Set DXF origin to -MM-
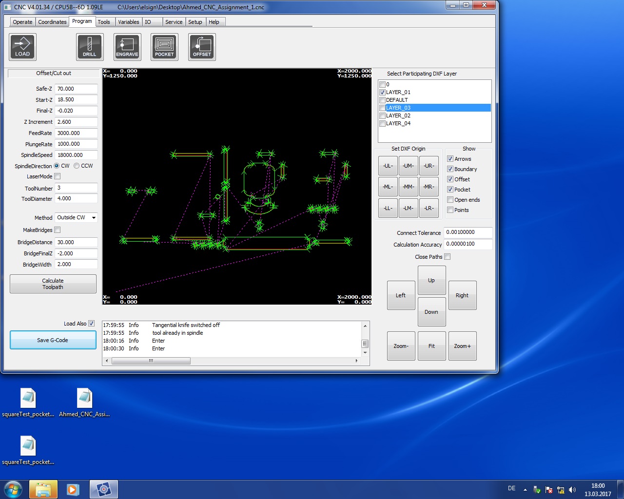The height and width of the screenshot is (499, 624). [409, 187]
